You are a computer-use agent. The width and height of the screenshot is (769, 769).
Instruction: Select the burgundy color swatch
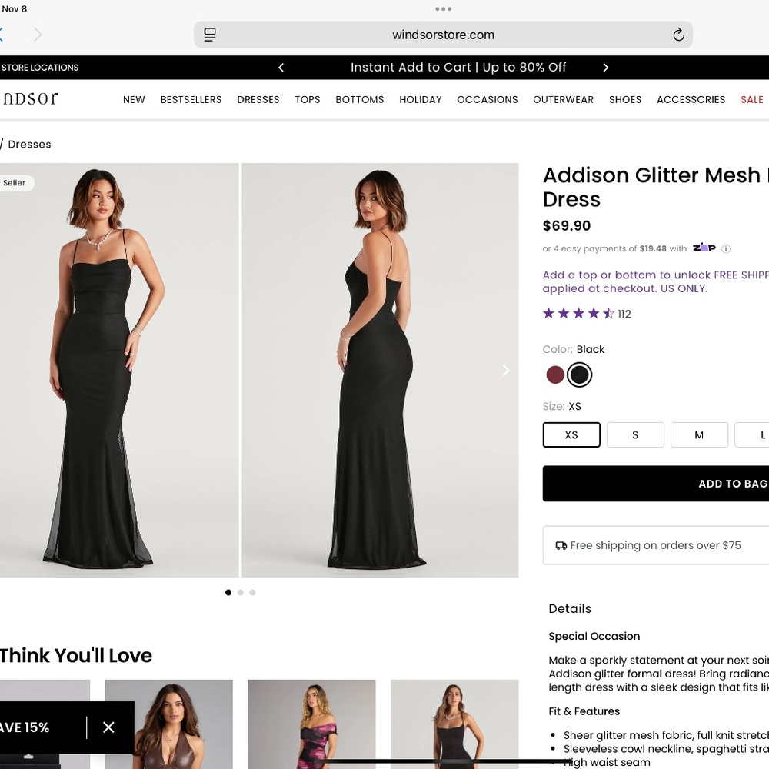(x=554, y=375)
